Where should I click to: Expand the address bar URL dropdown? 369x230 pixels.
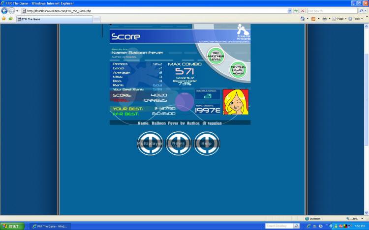click(x=288, y=11)
